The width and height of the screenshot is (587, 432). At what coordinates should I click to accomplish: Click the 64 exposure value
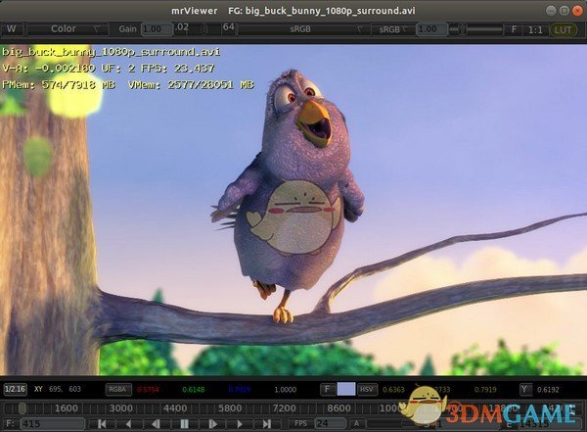pos(228,27)
